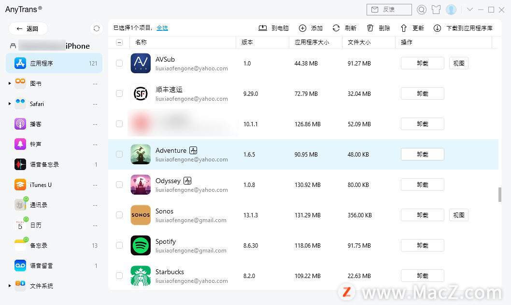Update selected app with 更新
The height and width of the screenshot is (305, 511).
click(x=412, y=28)
